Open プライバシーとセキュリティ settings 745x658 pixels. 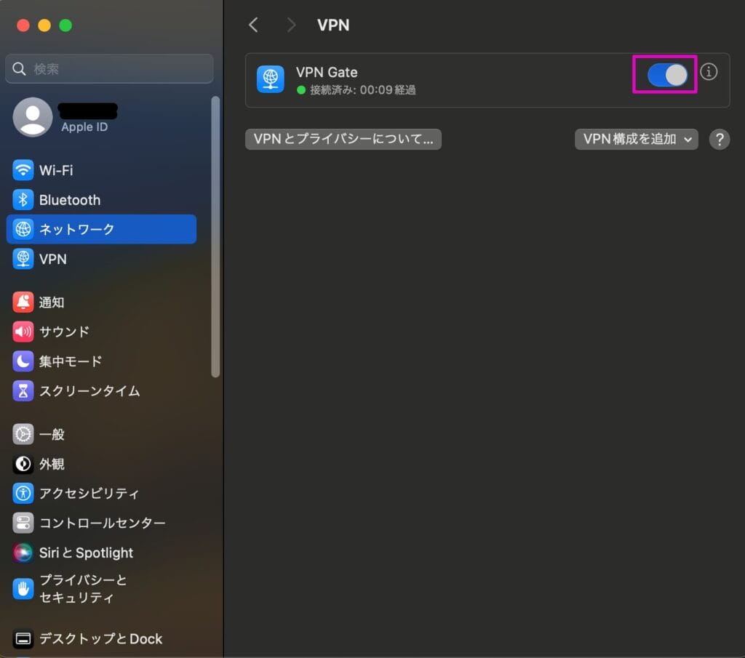click(101, 589)
